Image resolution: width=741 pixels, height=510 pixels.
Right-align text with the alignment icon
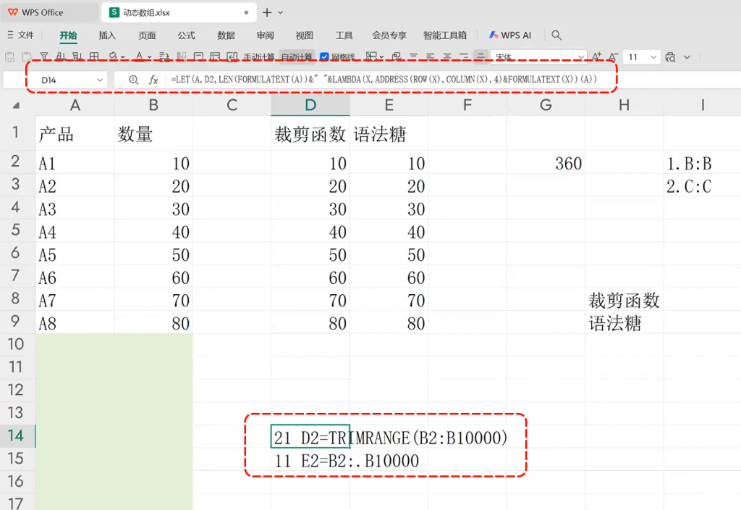[464, 57]
